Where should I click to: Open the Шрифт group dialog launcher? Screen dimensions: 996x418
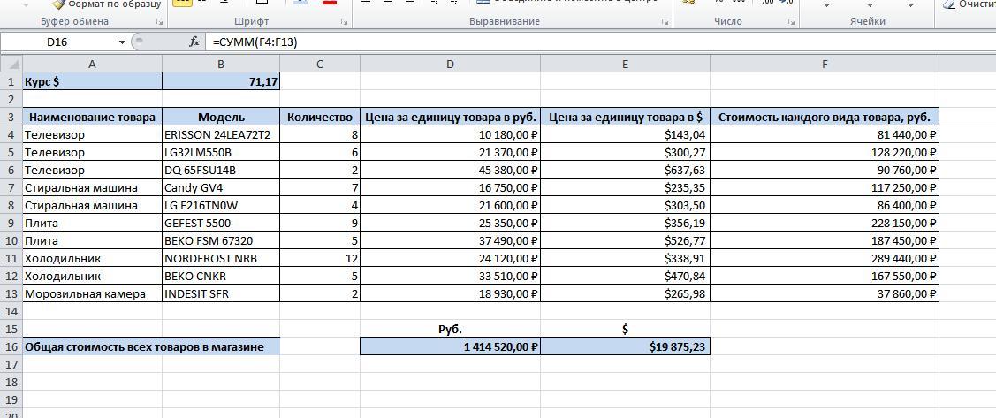coord(344,21)
